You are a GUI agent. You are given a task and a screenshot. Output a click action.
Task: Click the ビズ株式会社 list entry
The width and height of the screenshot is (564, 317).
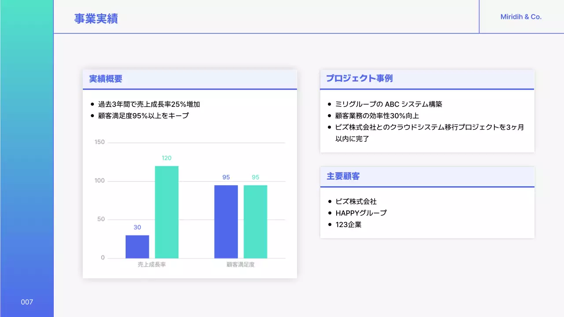[356, 201]
